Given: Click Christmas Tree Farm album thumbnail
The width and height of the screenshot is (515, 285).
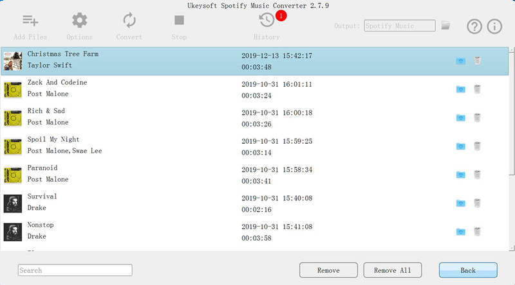Looking at the screenshot, I should tap(13, 61).
